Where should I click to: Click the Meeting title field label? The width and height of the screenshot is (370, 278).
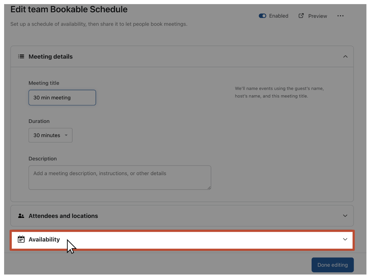(44, 83)
